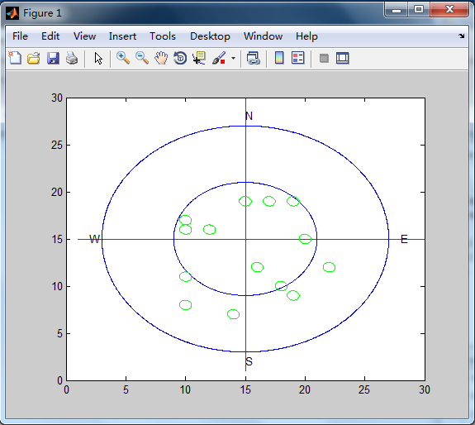This screenshot has width=475, height=425.
Task: Open the Tools menu
Action: pyautogui.click(x=163, y=36)
